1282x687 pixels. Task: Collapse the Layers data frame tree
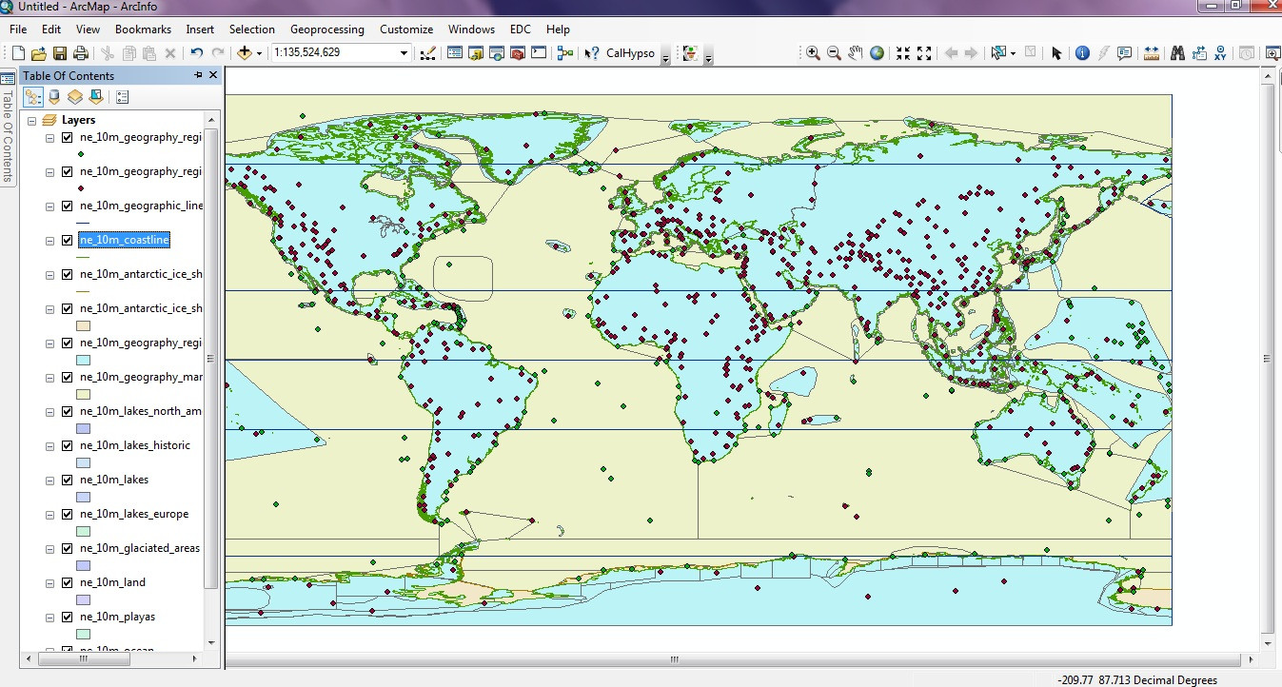(x=32, y=121)
